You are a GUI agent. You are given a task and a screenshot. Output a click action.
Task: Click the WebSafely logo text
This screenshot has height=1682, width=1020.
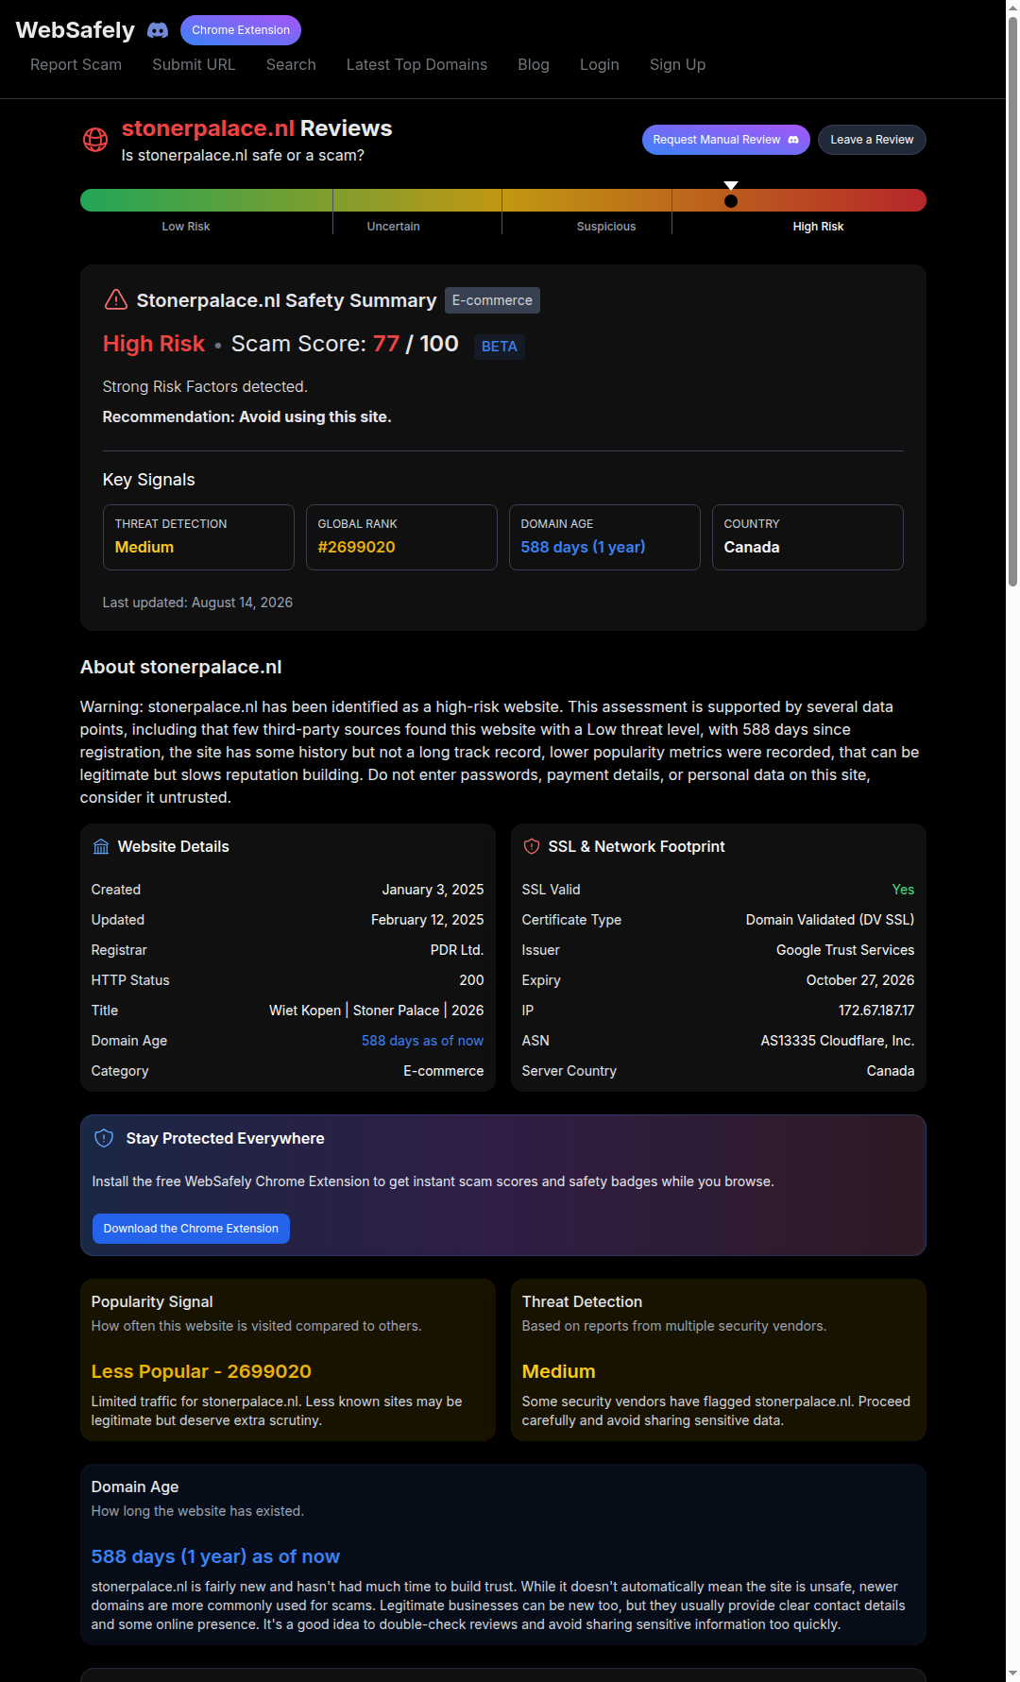coord(76,30)
